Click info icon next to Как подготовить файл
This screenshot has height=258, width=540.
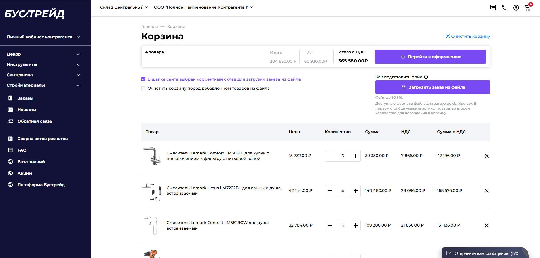click(x=426, y=77)
